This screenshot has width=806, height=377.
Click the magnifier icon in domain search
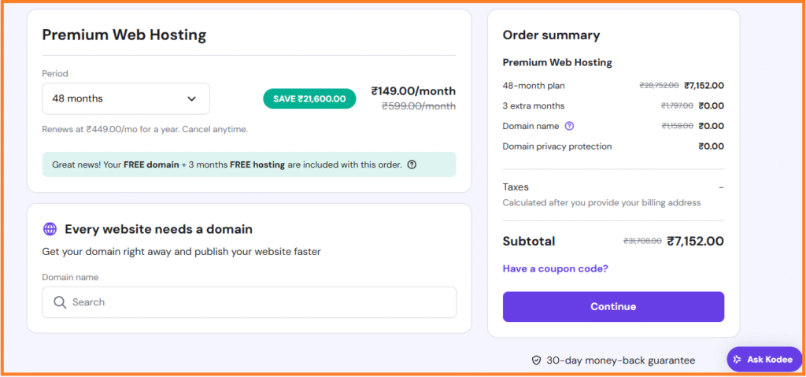click(x=60, y=302)
